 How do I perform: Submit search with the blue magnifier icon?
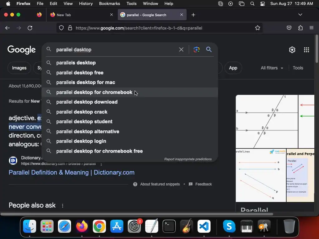(209, 49)
